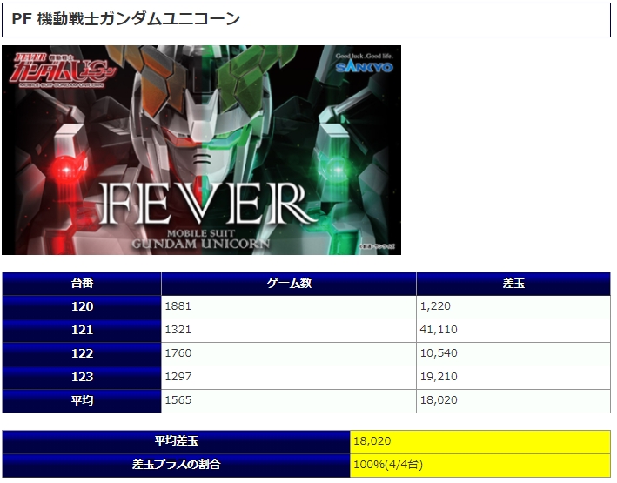
Task: Select the ゲーム数 column header
Action: (x=289, y=284)
